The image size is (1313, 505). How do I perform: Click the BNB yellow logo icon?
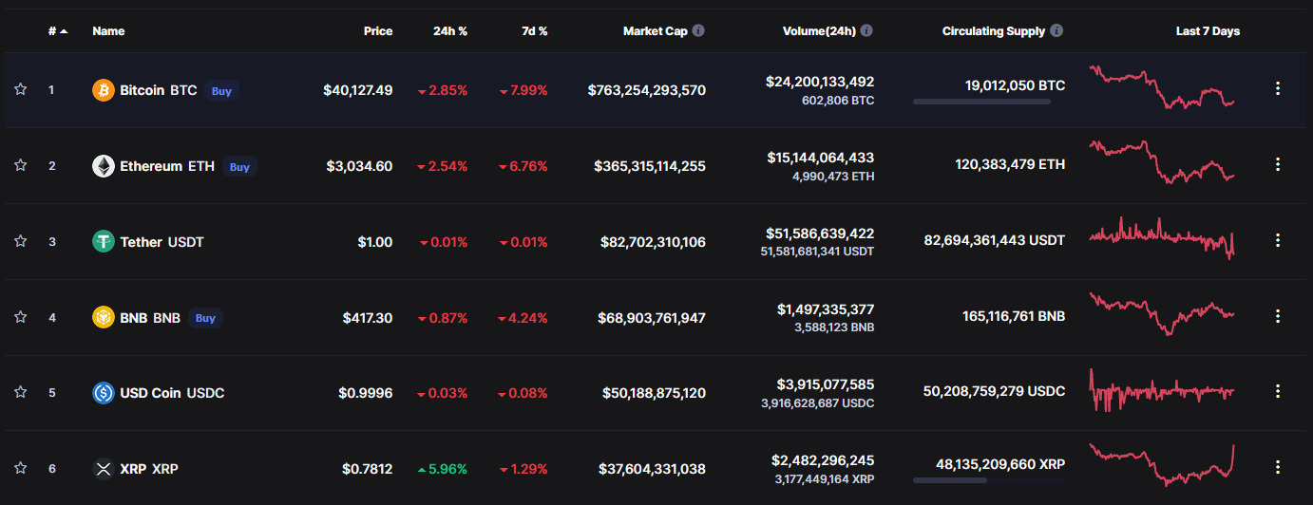tap(103, 318)
